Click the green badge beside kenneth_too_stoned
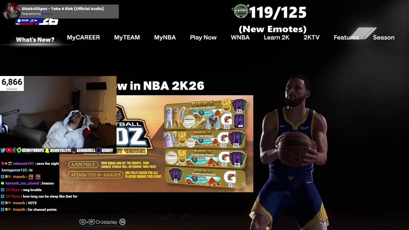 (x=3, y=183)
